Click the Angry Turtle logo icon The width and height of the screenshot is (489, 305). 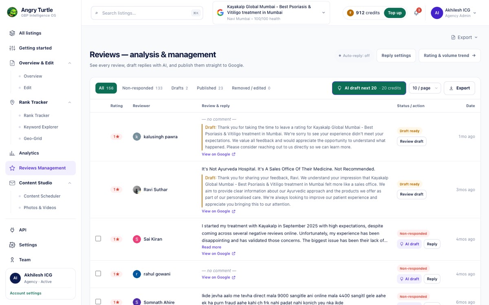point(12,12)
